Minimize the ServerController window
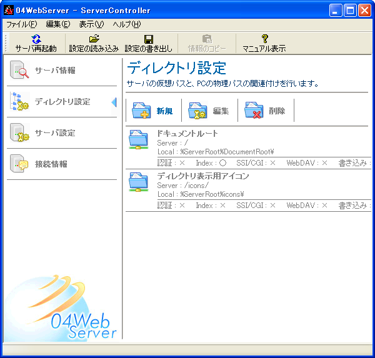Screen dimensions: 375x358 point(335,11)
